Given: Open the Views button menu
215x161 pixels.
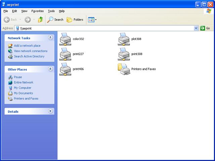Looking at the screenshot, I should 92,20.
